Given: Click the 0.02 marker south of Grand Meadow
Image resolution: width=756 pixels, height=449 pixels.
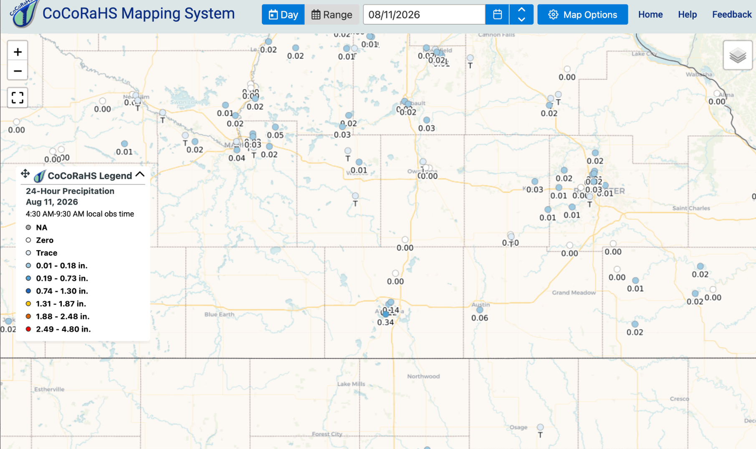Looking at the screenshot, I should coord(635,324).
